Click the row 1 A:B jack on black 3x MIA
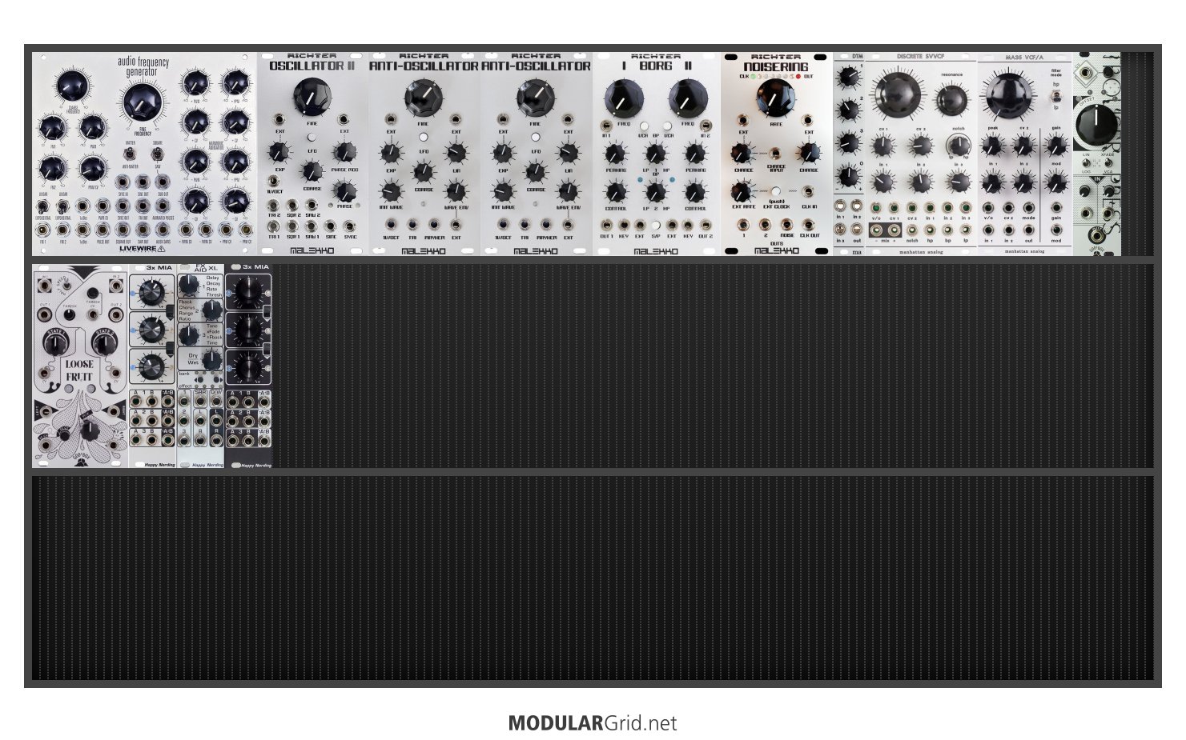 pyautogui.click(x=264, y=401)
